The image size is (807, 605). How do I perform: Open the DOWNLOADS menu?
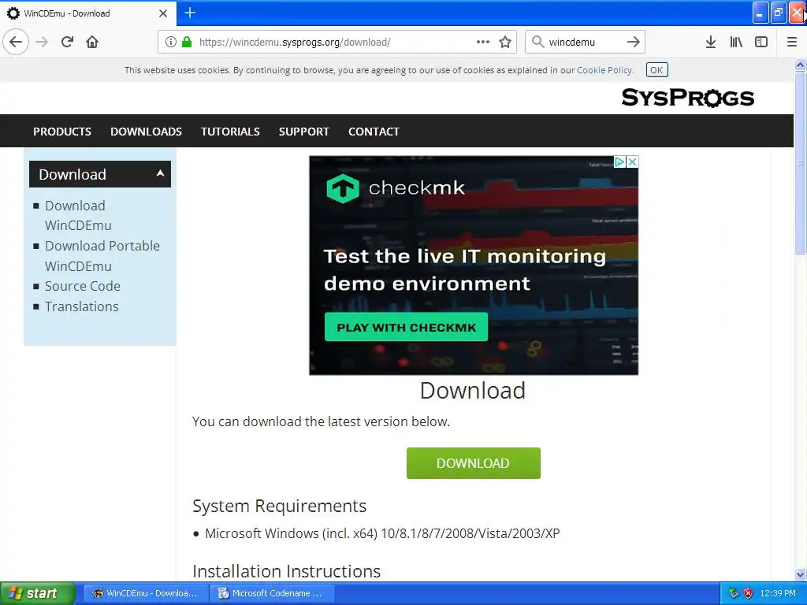point(146,132)
